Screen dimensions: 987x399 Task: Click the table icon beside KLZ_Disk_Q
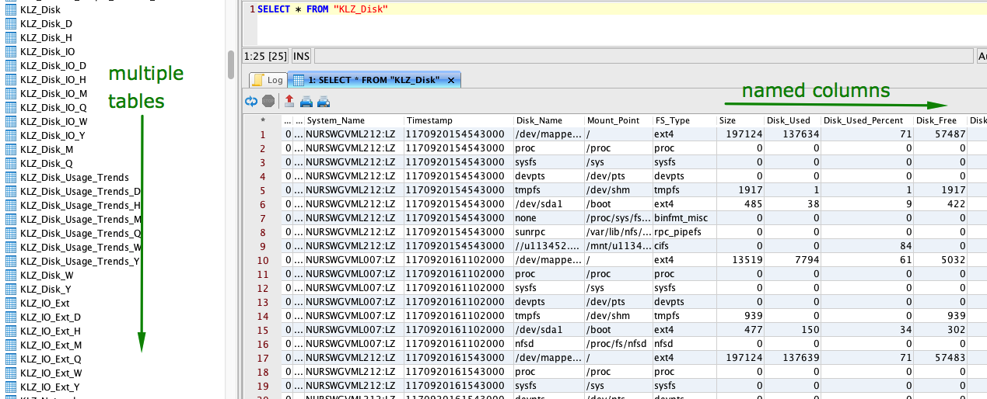pyautogui.click(x=11, y=163)
